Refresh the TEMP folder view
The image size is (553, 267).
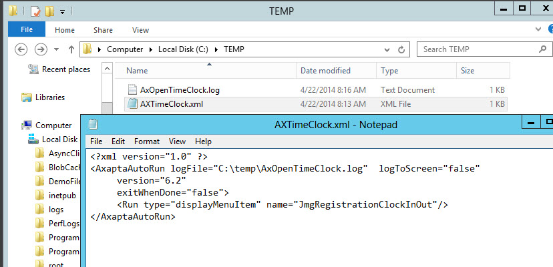point(403,49)
